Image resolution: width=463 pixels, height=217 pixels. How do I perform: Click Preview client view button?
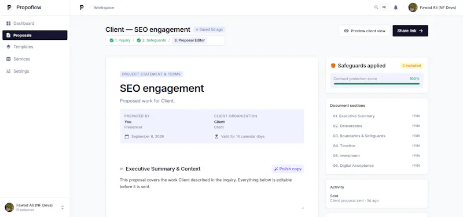(365, 31)
